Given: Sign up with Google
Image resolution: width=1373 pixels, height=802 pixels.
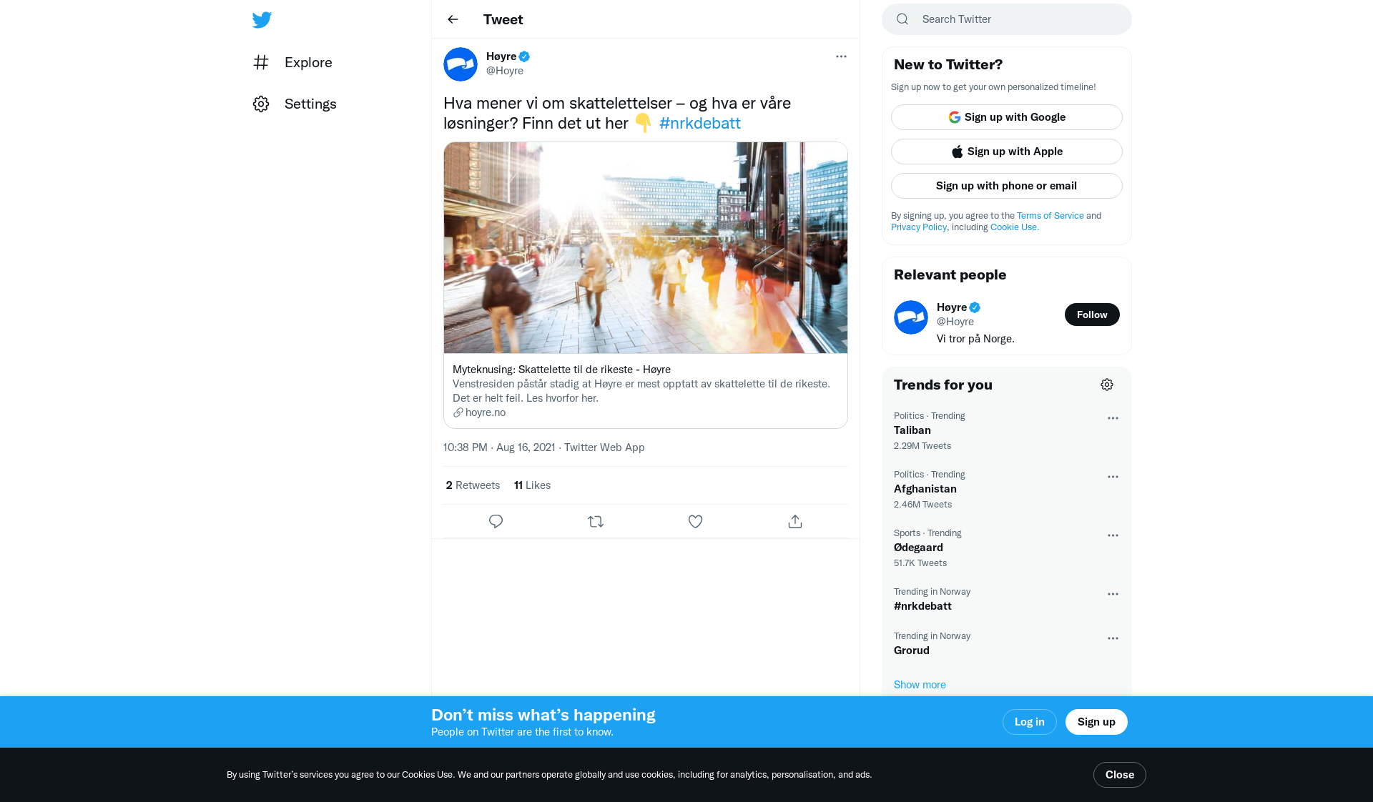Looking at the screenshot, I should (1007, 117).
